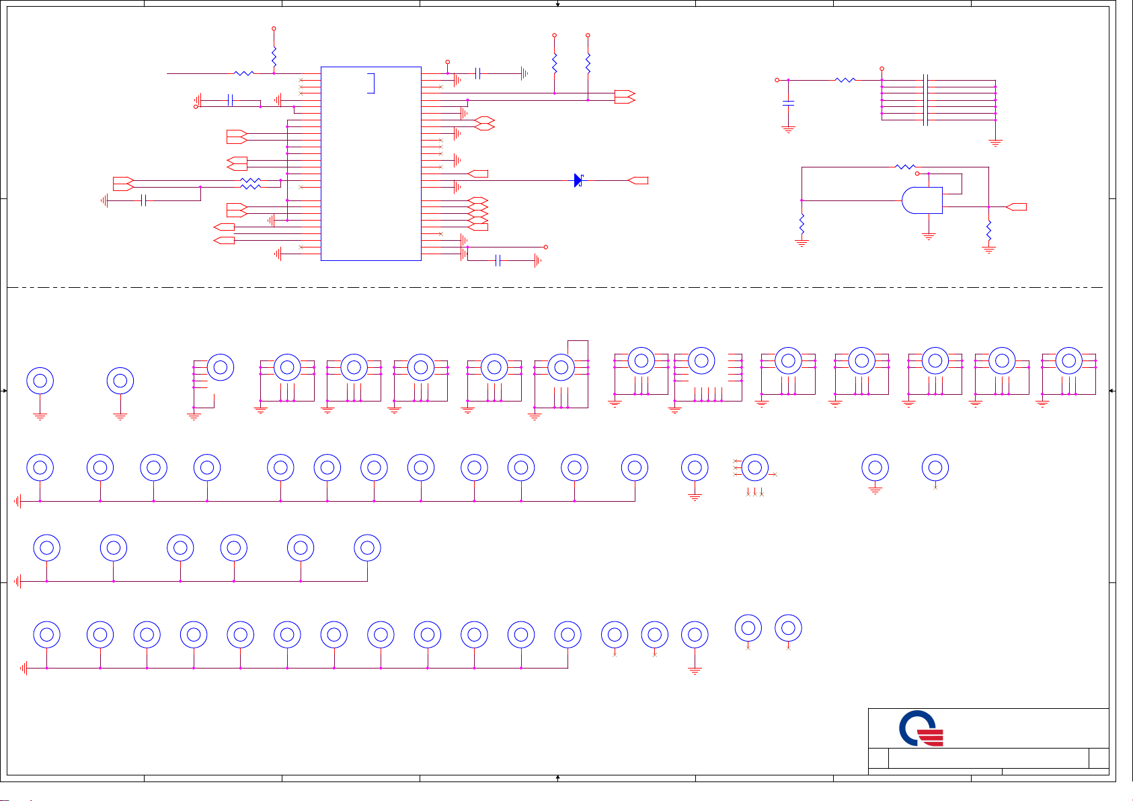Select the horizontal resistor at the IC's top-left pin
The width and height of the screenshot is (1133, 801).
(244, 73)
